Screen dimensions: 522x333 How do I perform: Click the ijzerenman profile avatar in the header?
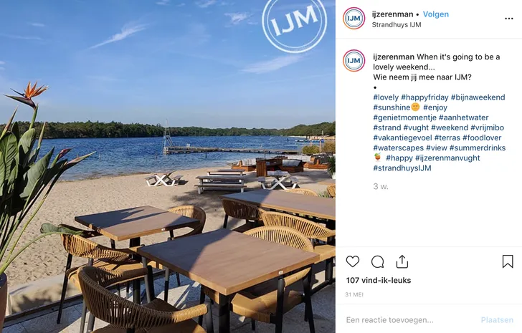(354, 19)
